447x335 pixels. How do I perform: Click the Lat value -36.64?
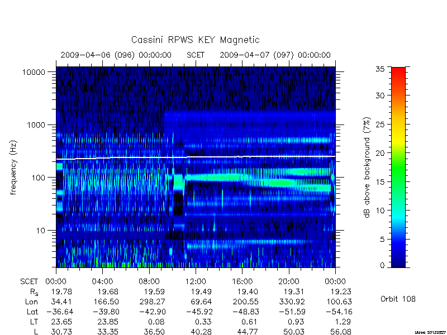[60, 312]
